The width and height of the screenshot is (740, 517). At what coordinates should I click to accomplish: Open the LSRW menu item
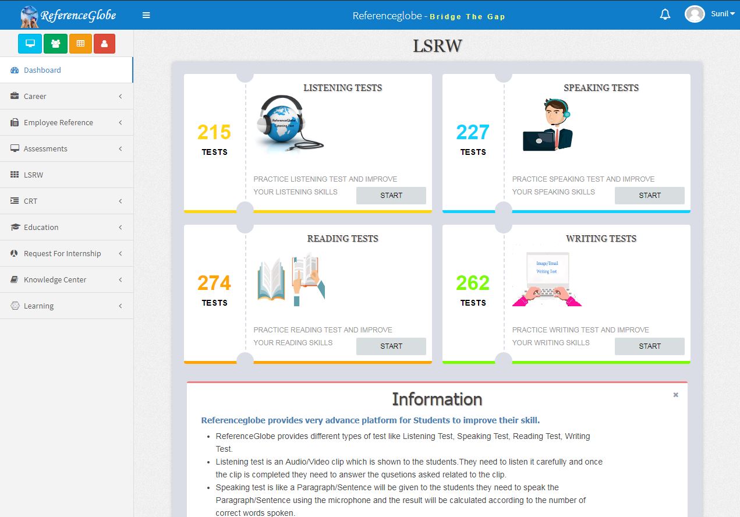click(66, 175)
